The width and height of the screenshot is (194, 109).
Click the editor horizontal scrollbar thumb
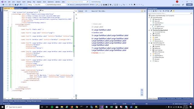point(54,98)
